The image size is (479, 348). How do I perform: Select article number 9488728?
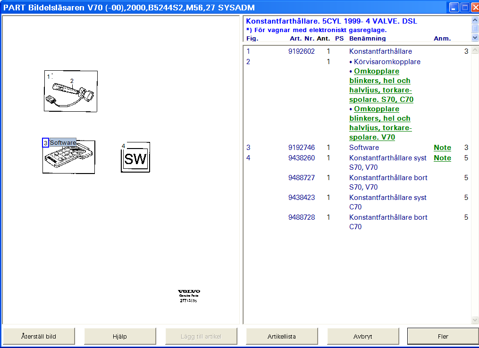(302, 217)
